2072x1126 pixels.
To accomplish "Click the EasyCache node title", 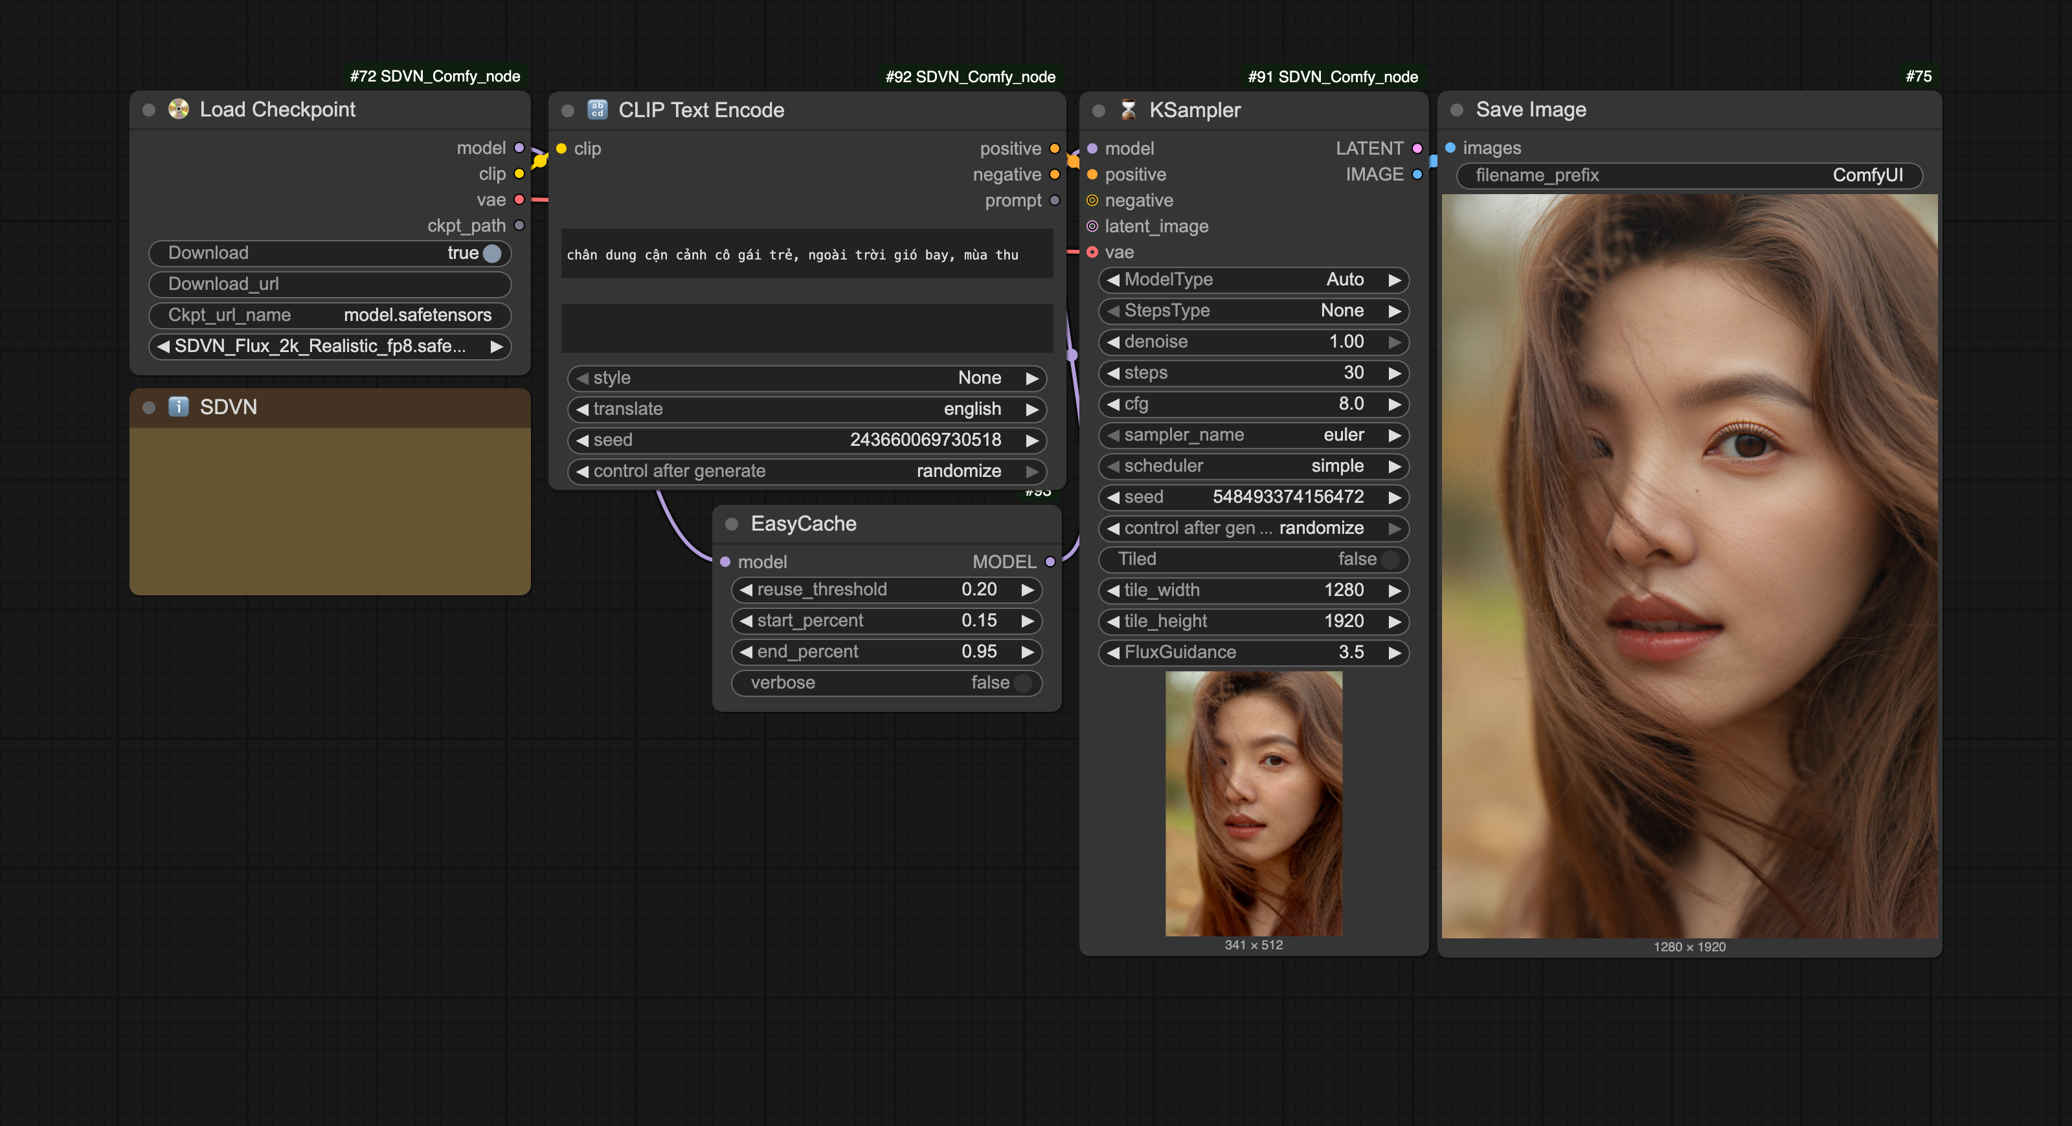I will 804,524.
